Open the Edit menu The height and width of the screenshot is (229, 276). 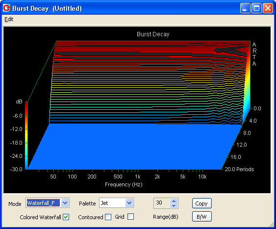[9, 19]
